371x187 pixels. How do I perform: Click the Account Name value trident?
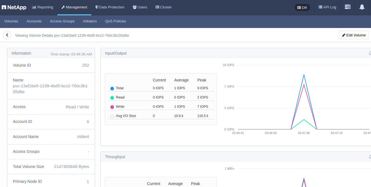click(83, 137)
